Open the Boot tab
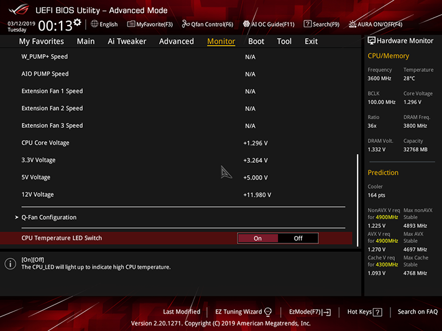The width and height of the screenshot is (442, 331). point(256,42)
